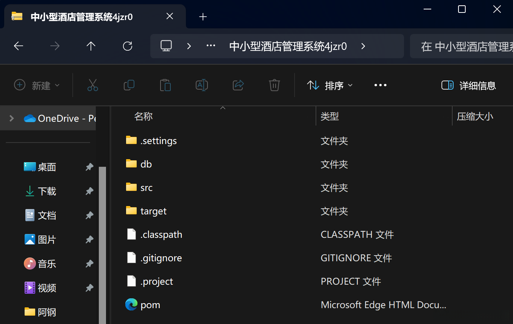This screenshot has height=324, width=513.
Task: Click the folder name in address bar
Action: click(288, 47)
